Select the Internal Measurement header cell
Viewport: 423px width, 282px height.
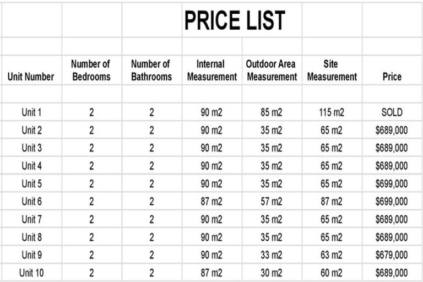[211, 70]
